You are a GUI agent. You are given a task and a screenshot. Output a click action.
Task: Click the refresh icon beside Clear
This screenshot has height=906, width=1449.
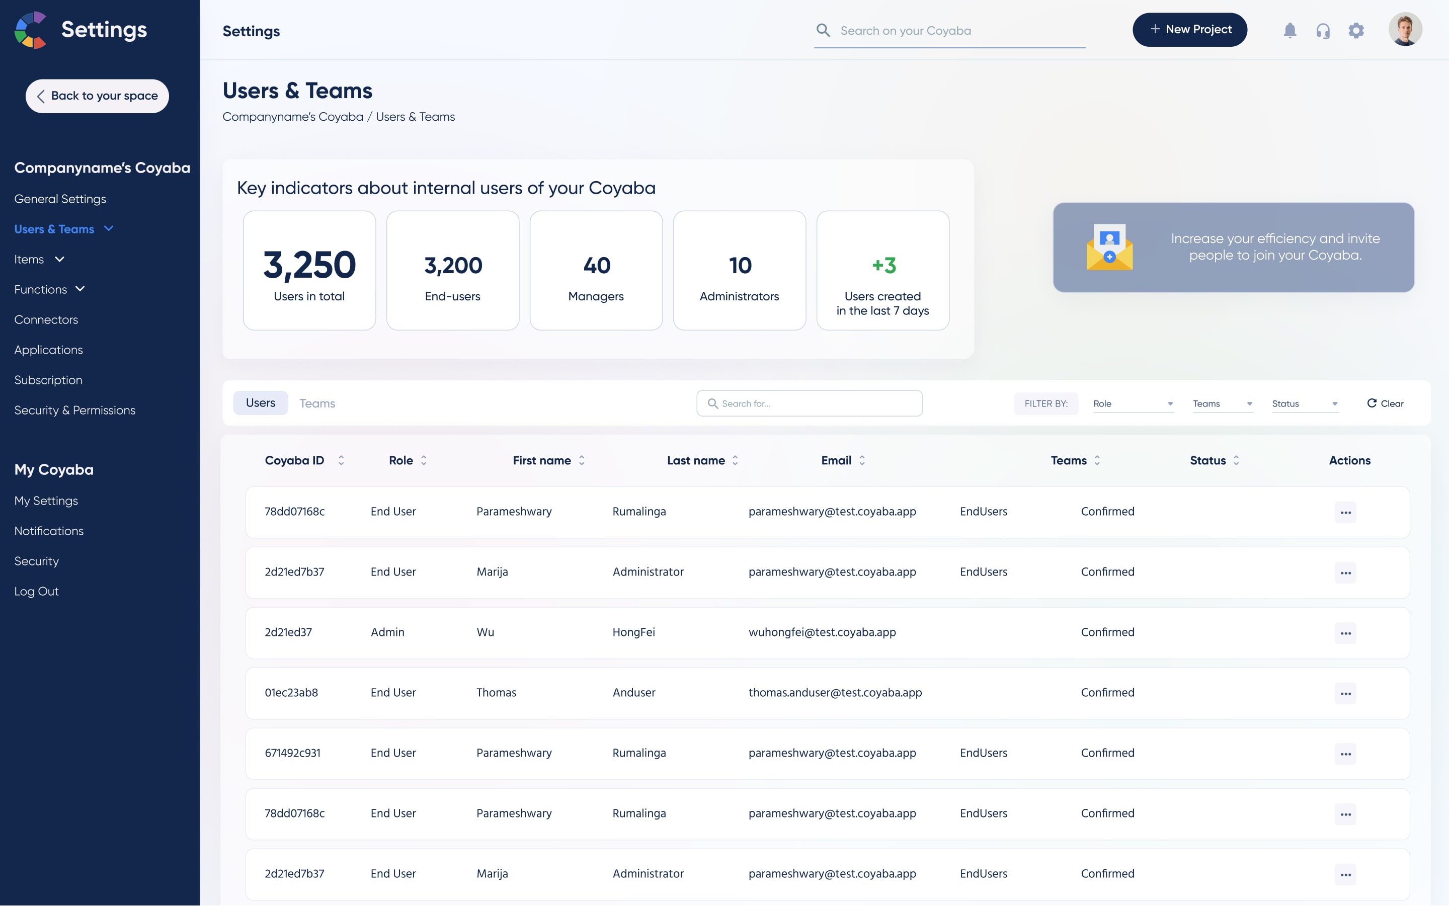[x=1371, y=403]
